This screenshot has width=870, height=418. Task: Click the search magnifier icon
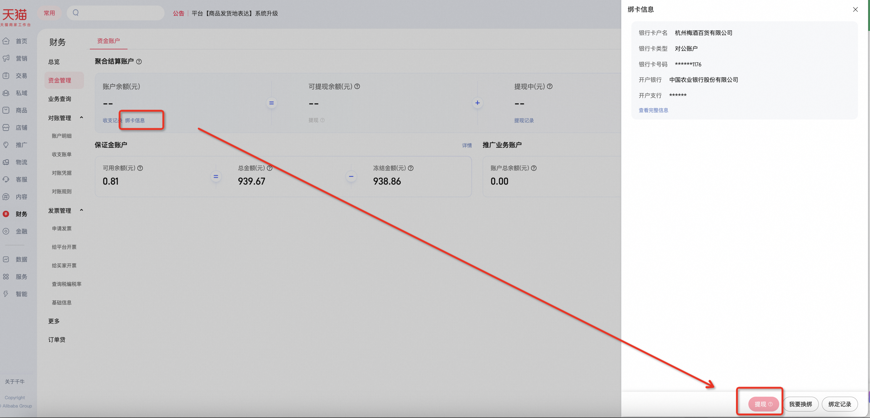(76, 13)
